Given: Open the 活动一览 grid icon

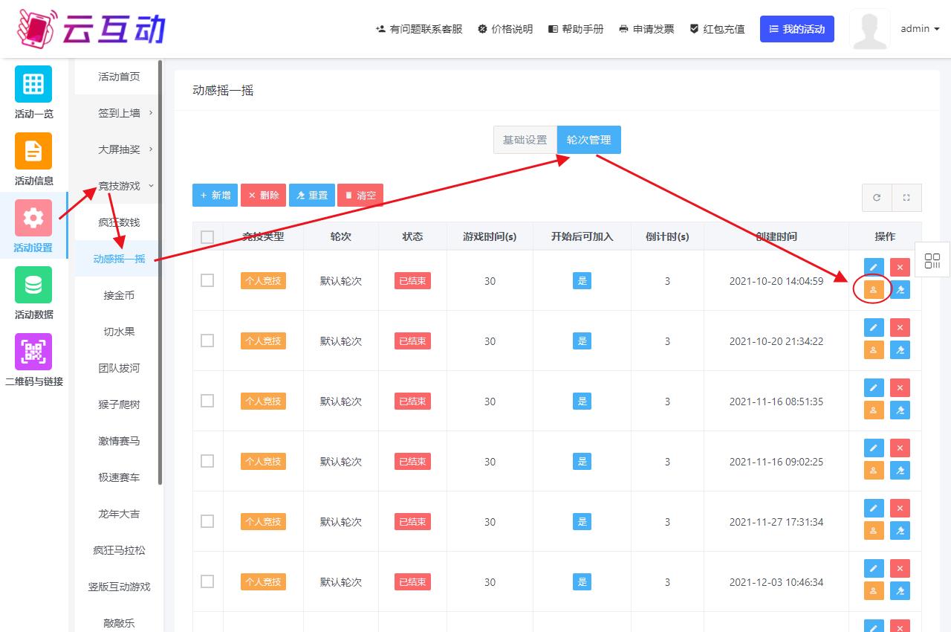Looking at the screenshot, I should point(33,84).
